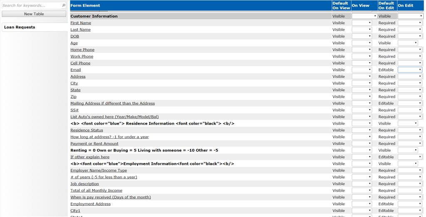Open On Edit dropdown for Age
Viewport: 426px width, 217px height.
[408, 43]
